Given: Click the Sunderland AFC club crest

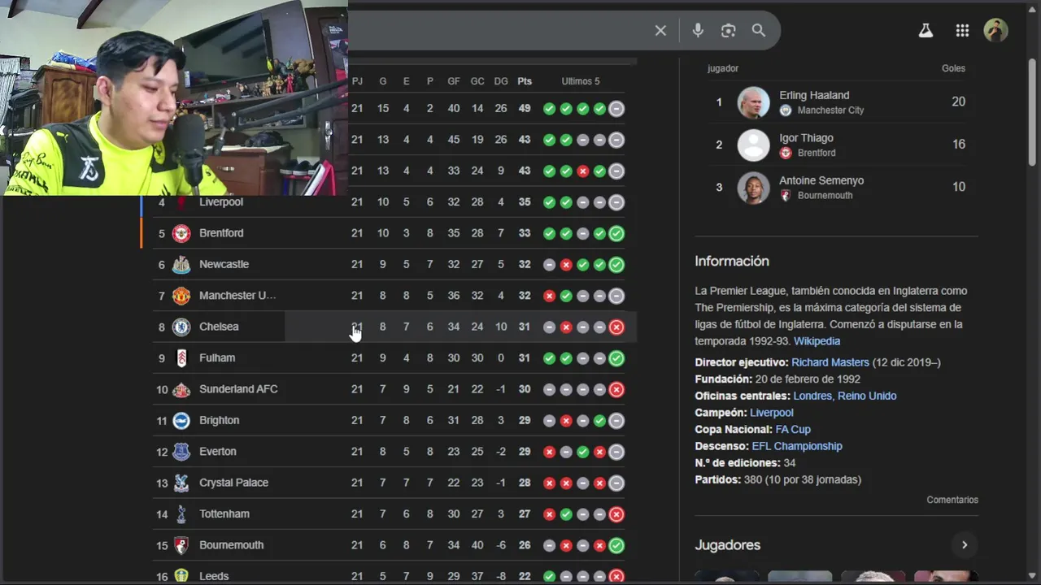Looking at the screenshot, I should pos(181,389).
